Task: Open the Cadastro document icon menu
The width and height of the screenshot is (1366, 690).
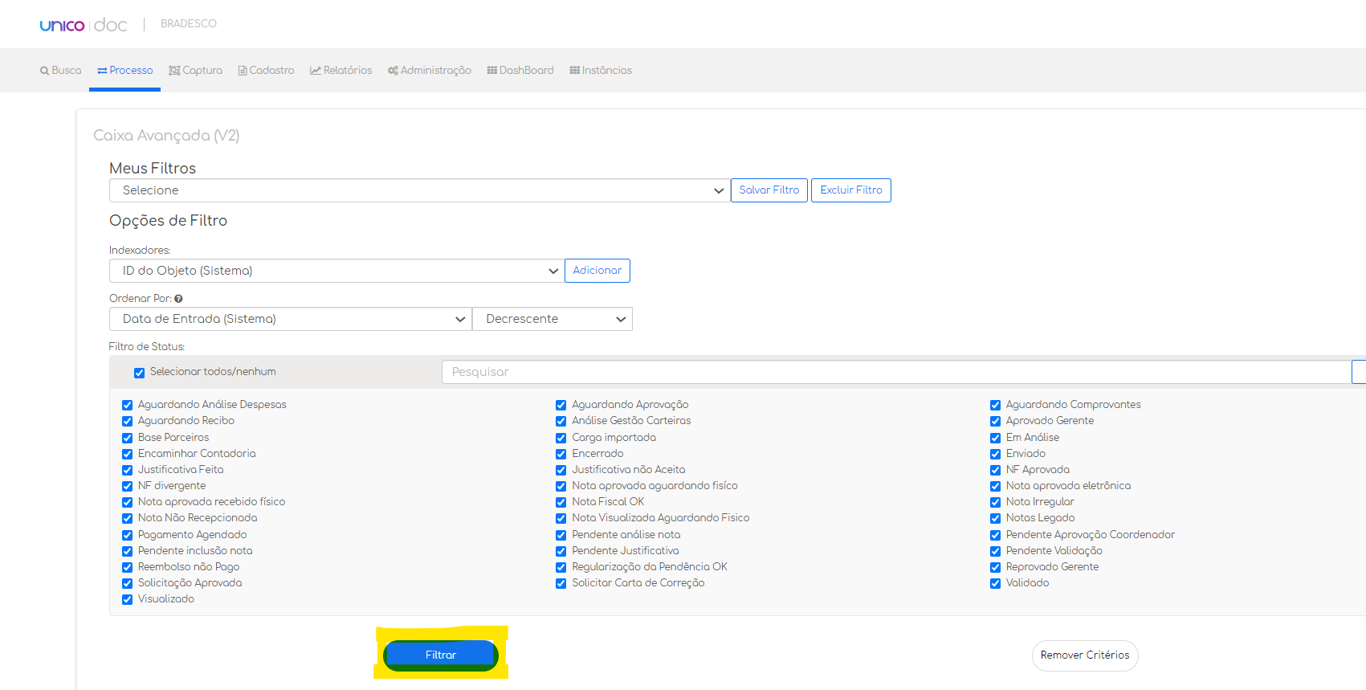Action: coord(243,71)
